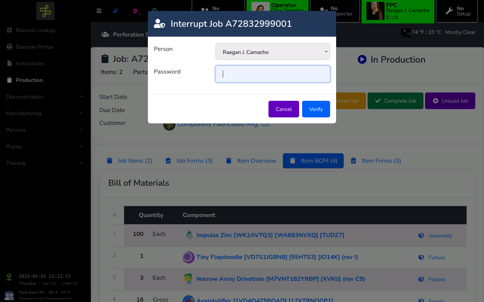
Task: Expand the Documentation sidebar section
Action: point(45,97)
